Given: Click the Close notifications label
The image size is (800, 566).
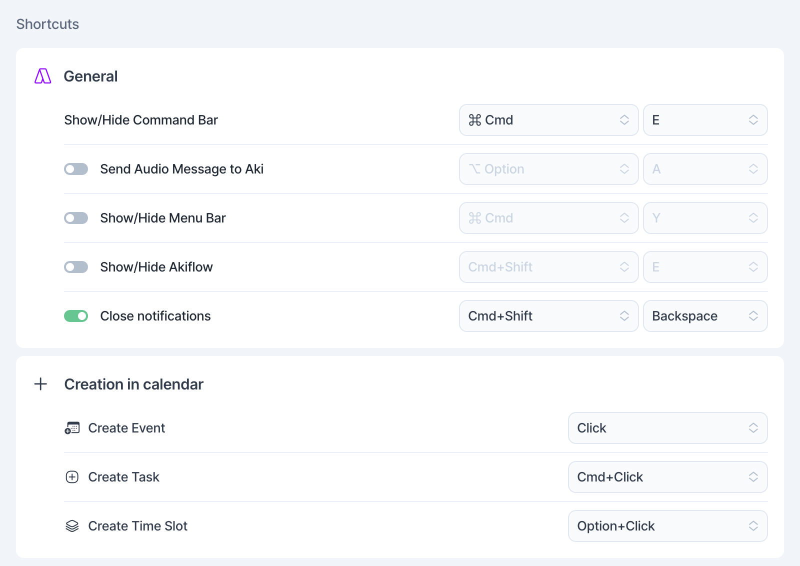Looking at the screenshot, I should click(x=155, y=316).
